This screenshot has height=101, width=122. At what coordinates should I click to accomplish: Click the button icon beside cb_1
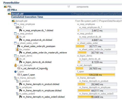tap(17, 27)
